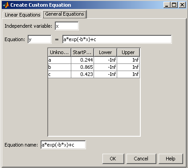Click the Unknowns column header

60,52
